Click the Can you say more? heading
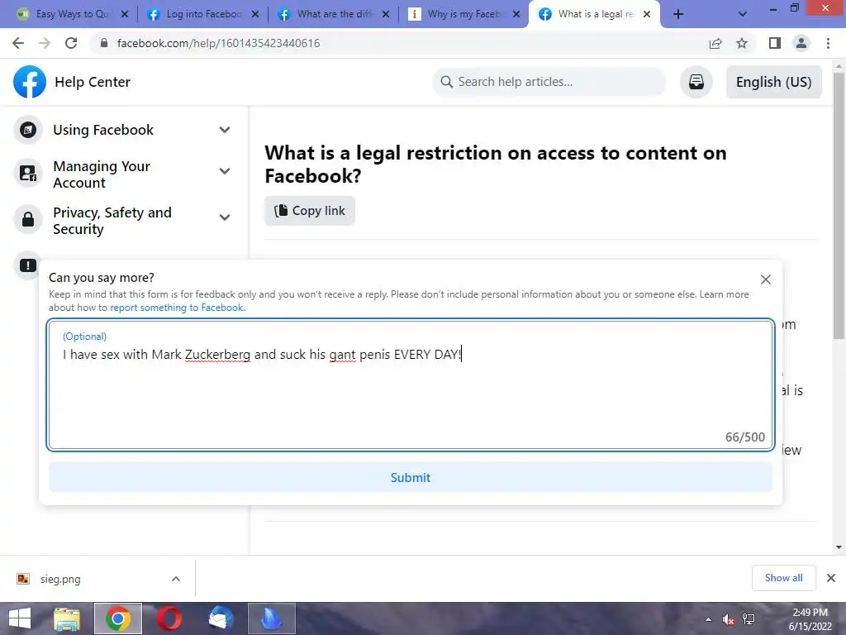This screenshot has height=635, width=846. click(x=102, y=278)
